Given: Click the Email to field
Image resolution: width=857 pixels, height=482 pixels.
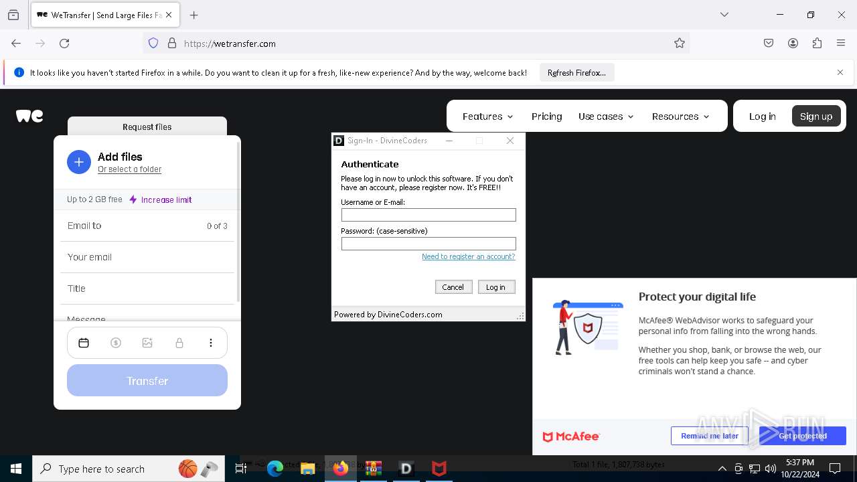Looking at the screenshot, I should (147, 226).
